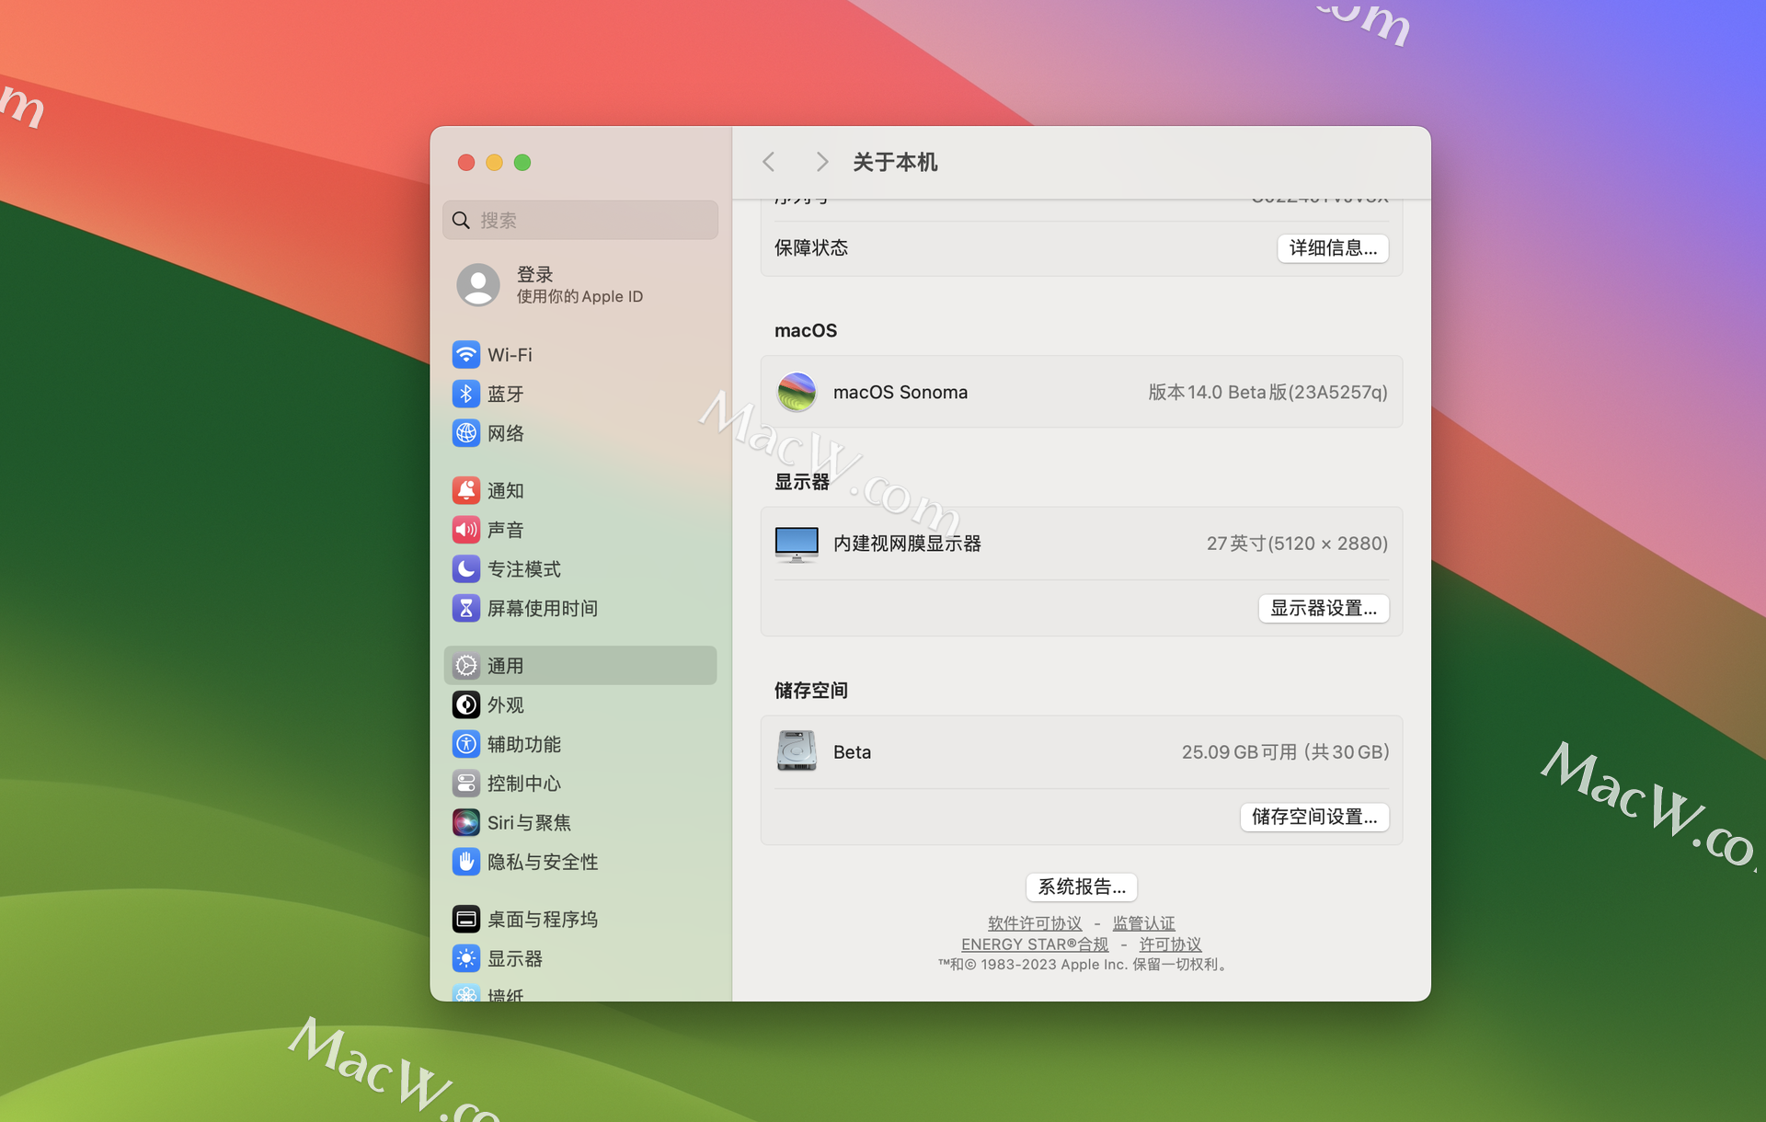Click 详细信息 for warranty status
Image resolution: width=1766 pixels, height=1122 pixels.
[x=1331, y=249]
